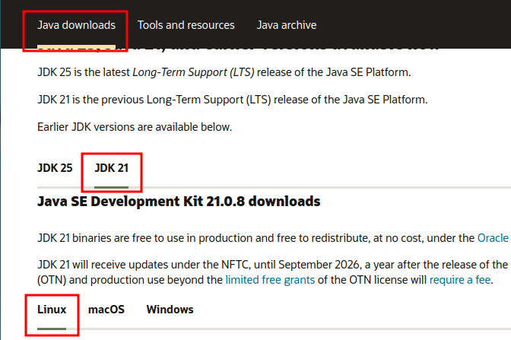Click Java SE Development Kit 21.0.8 heading
Viewport: 511px width, 340px height.
pos(179,202)
